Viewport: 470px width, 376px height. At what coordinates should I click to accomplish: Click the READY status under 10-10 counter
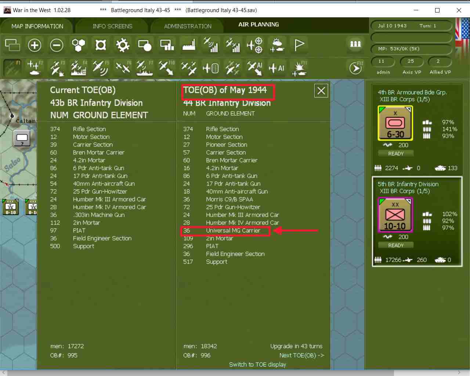click(x=396, y=245)
